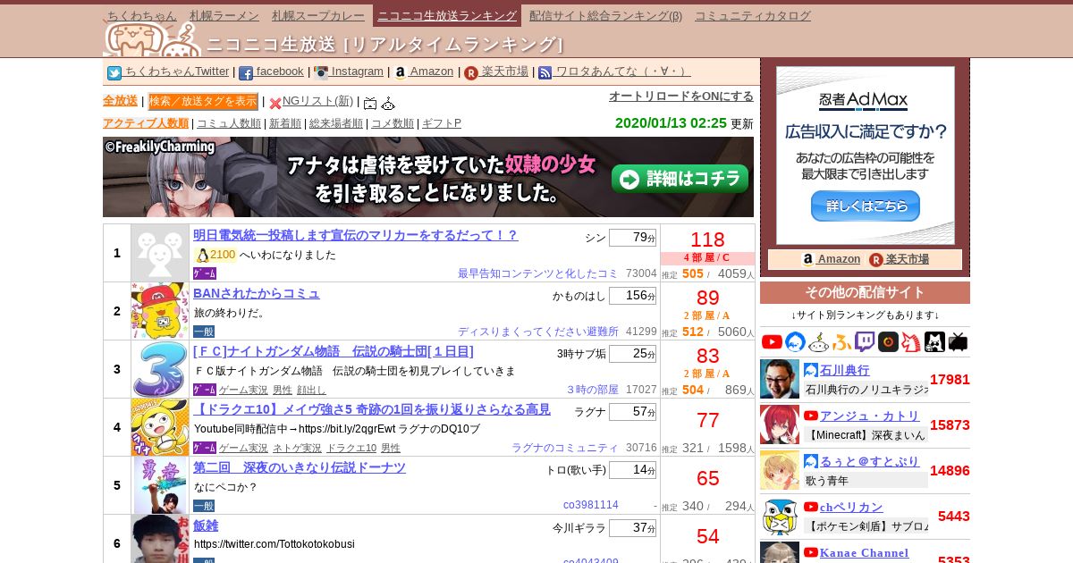Screen dimensions: 1073x563
Task: Click the purple ゲーム badge in rank 1 row
Action: click(x=205, y=273)
